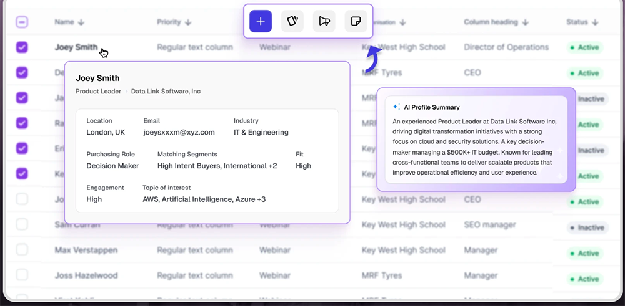
Task: Open the Joey Smith name in table
Action: [76, 47]
